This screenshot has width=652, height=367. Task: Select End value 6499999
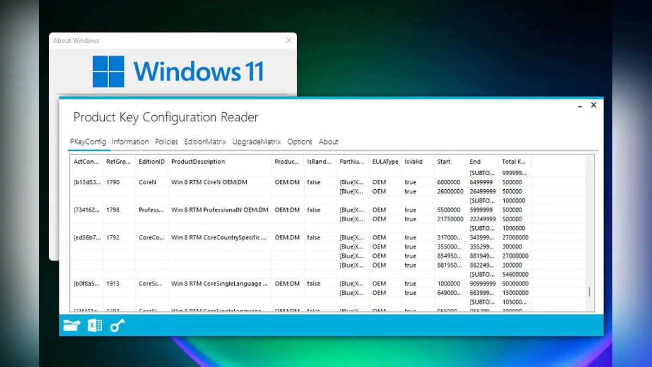[x=481, y=182]
